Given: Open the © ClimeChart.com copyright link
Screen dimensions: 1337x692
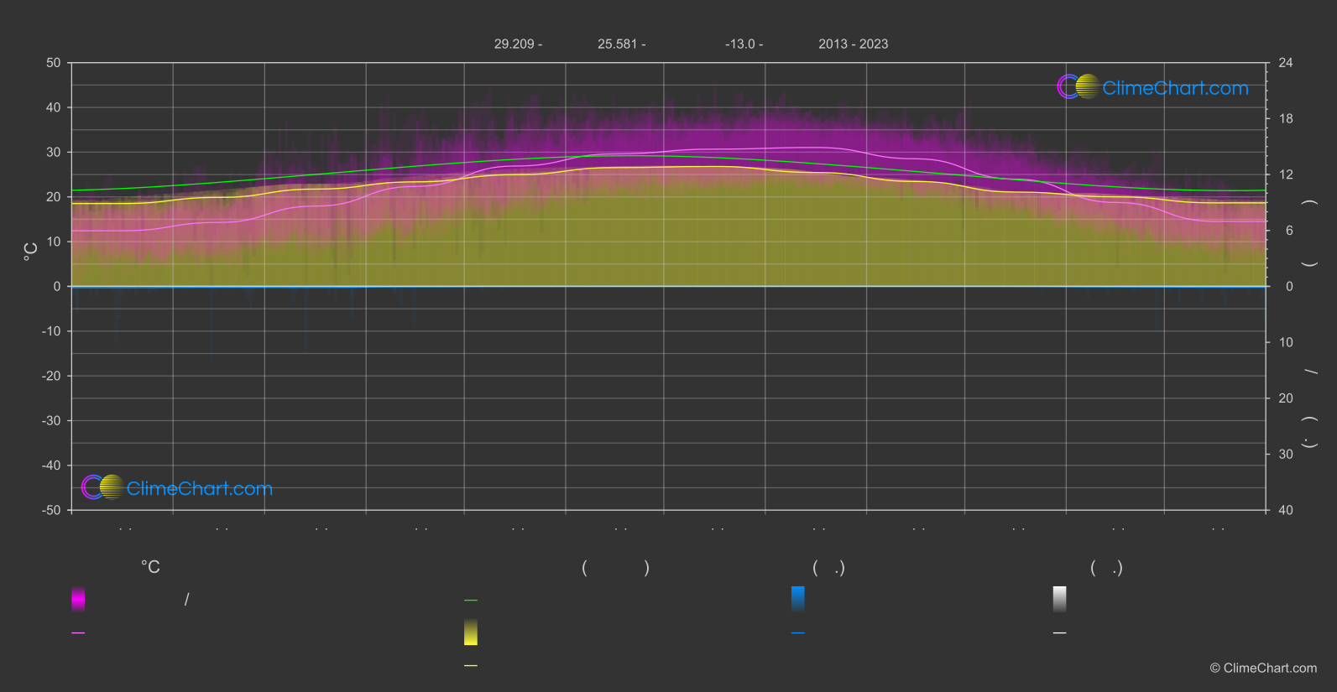Looking at the screenshot, I should [1263, 669].
